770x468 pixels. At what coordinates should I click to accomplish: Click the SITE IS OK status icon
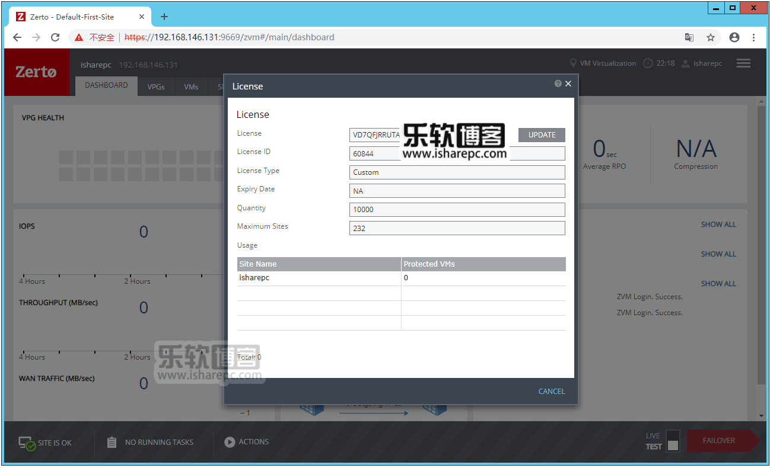tap(27, 443)
